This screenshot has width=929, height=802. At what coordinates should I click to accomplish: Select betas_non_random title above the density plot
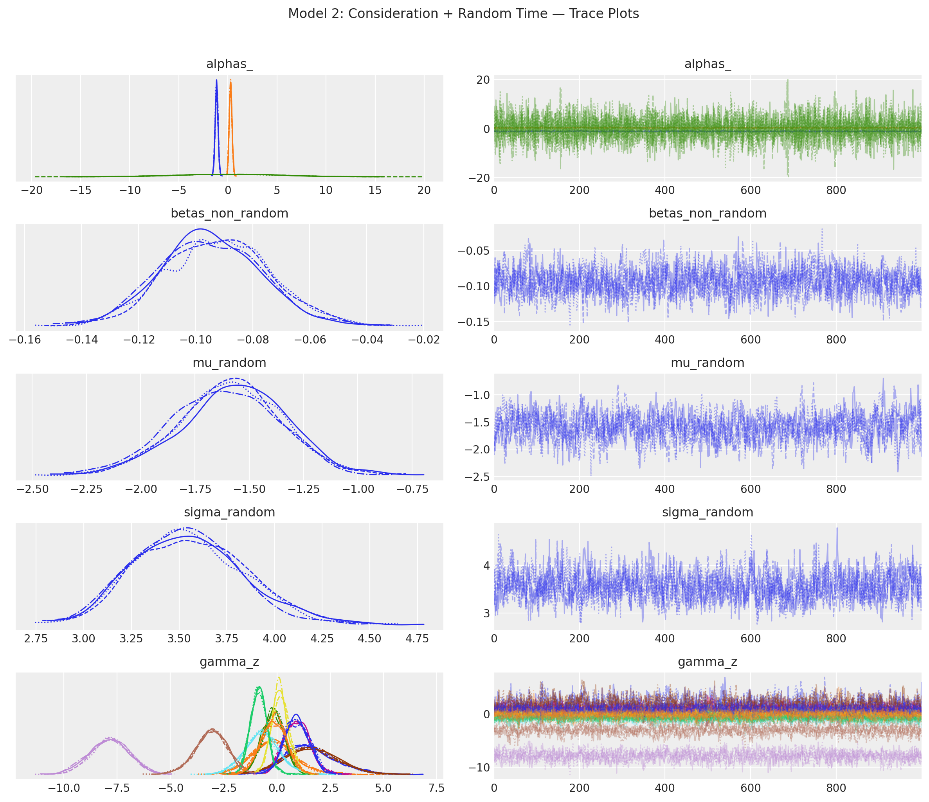[x=230, y=213]
